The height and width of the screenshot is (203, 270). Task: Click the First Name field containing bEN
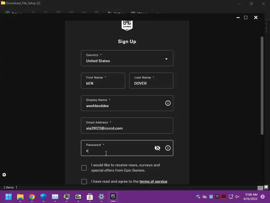coord(103,81)
